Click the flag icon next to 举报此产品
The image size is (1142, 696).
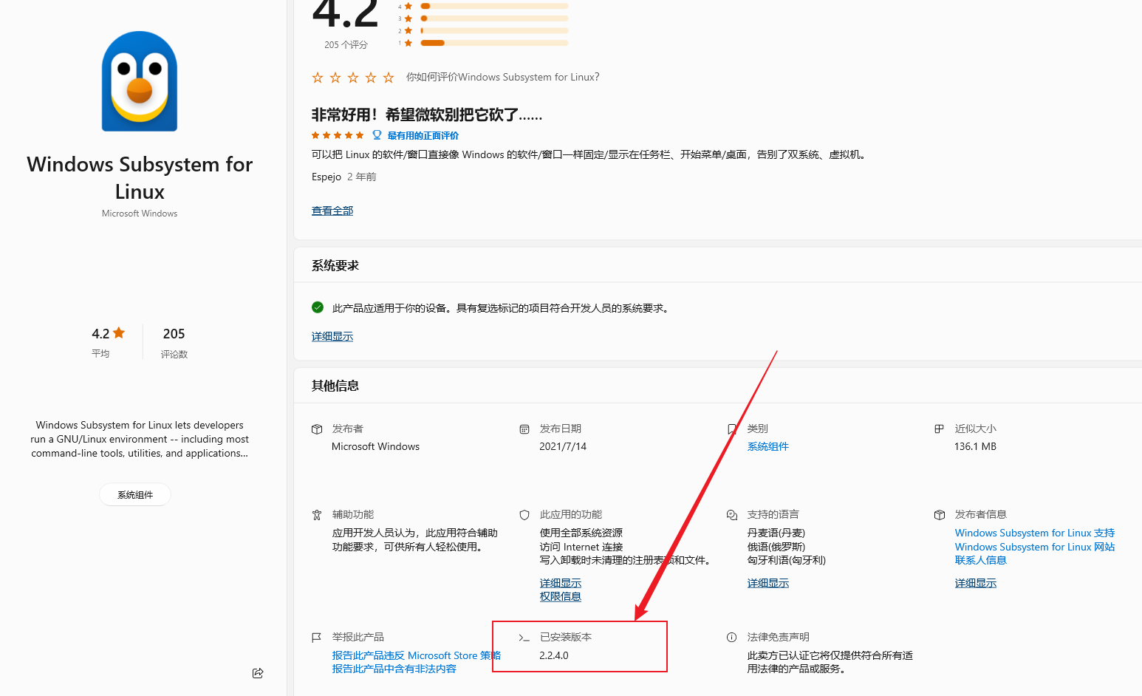tap(317, 638)
